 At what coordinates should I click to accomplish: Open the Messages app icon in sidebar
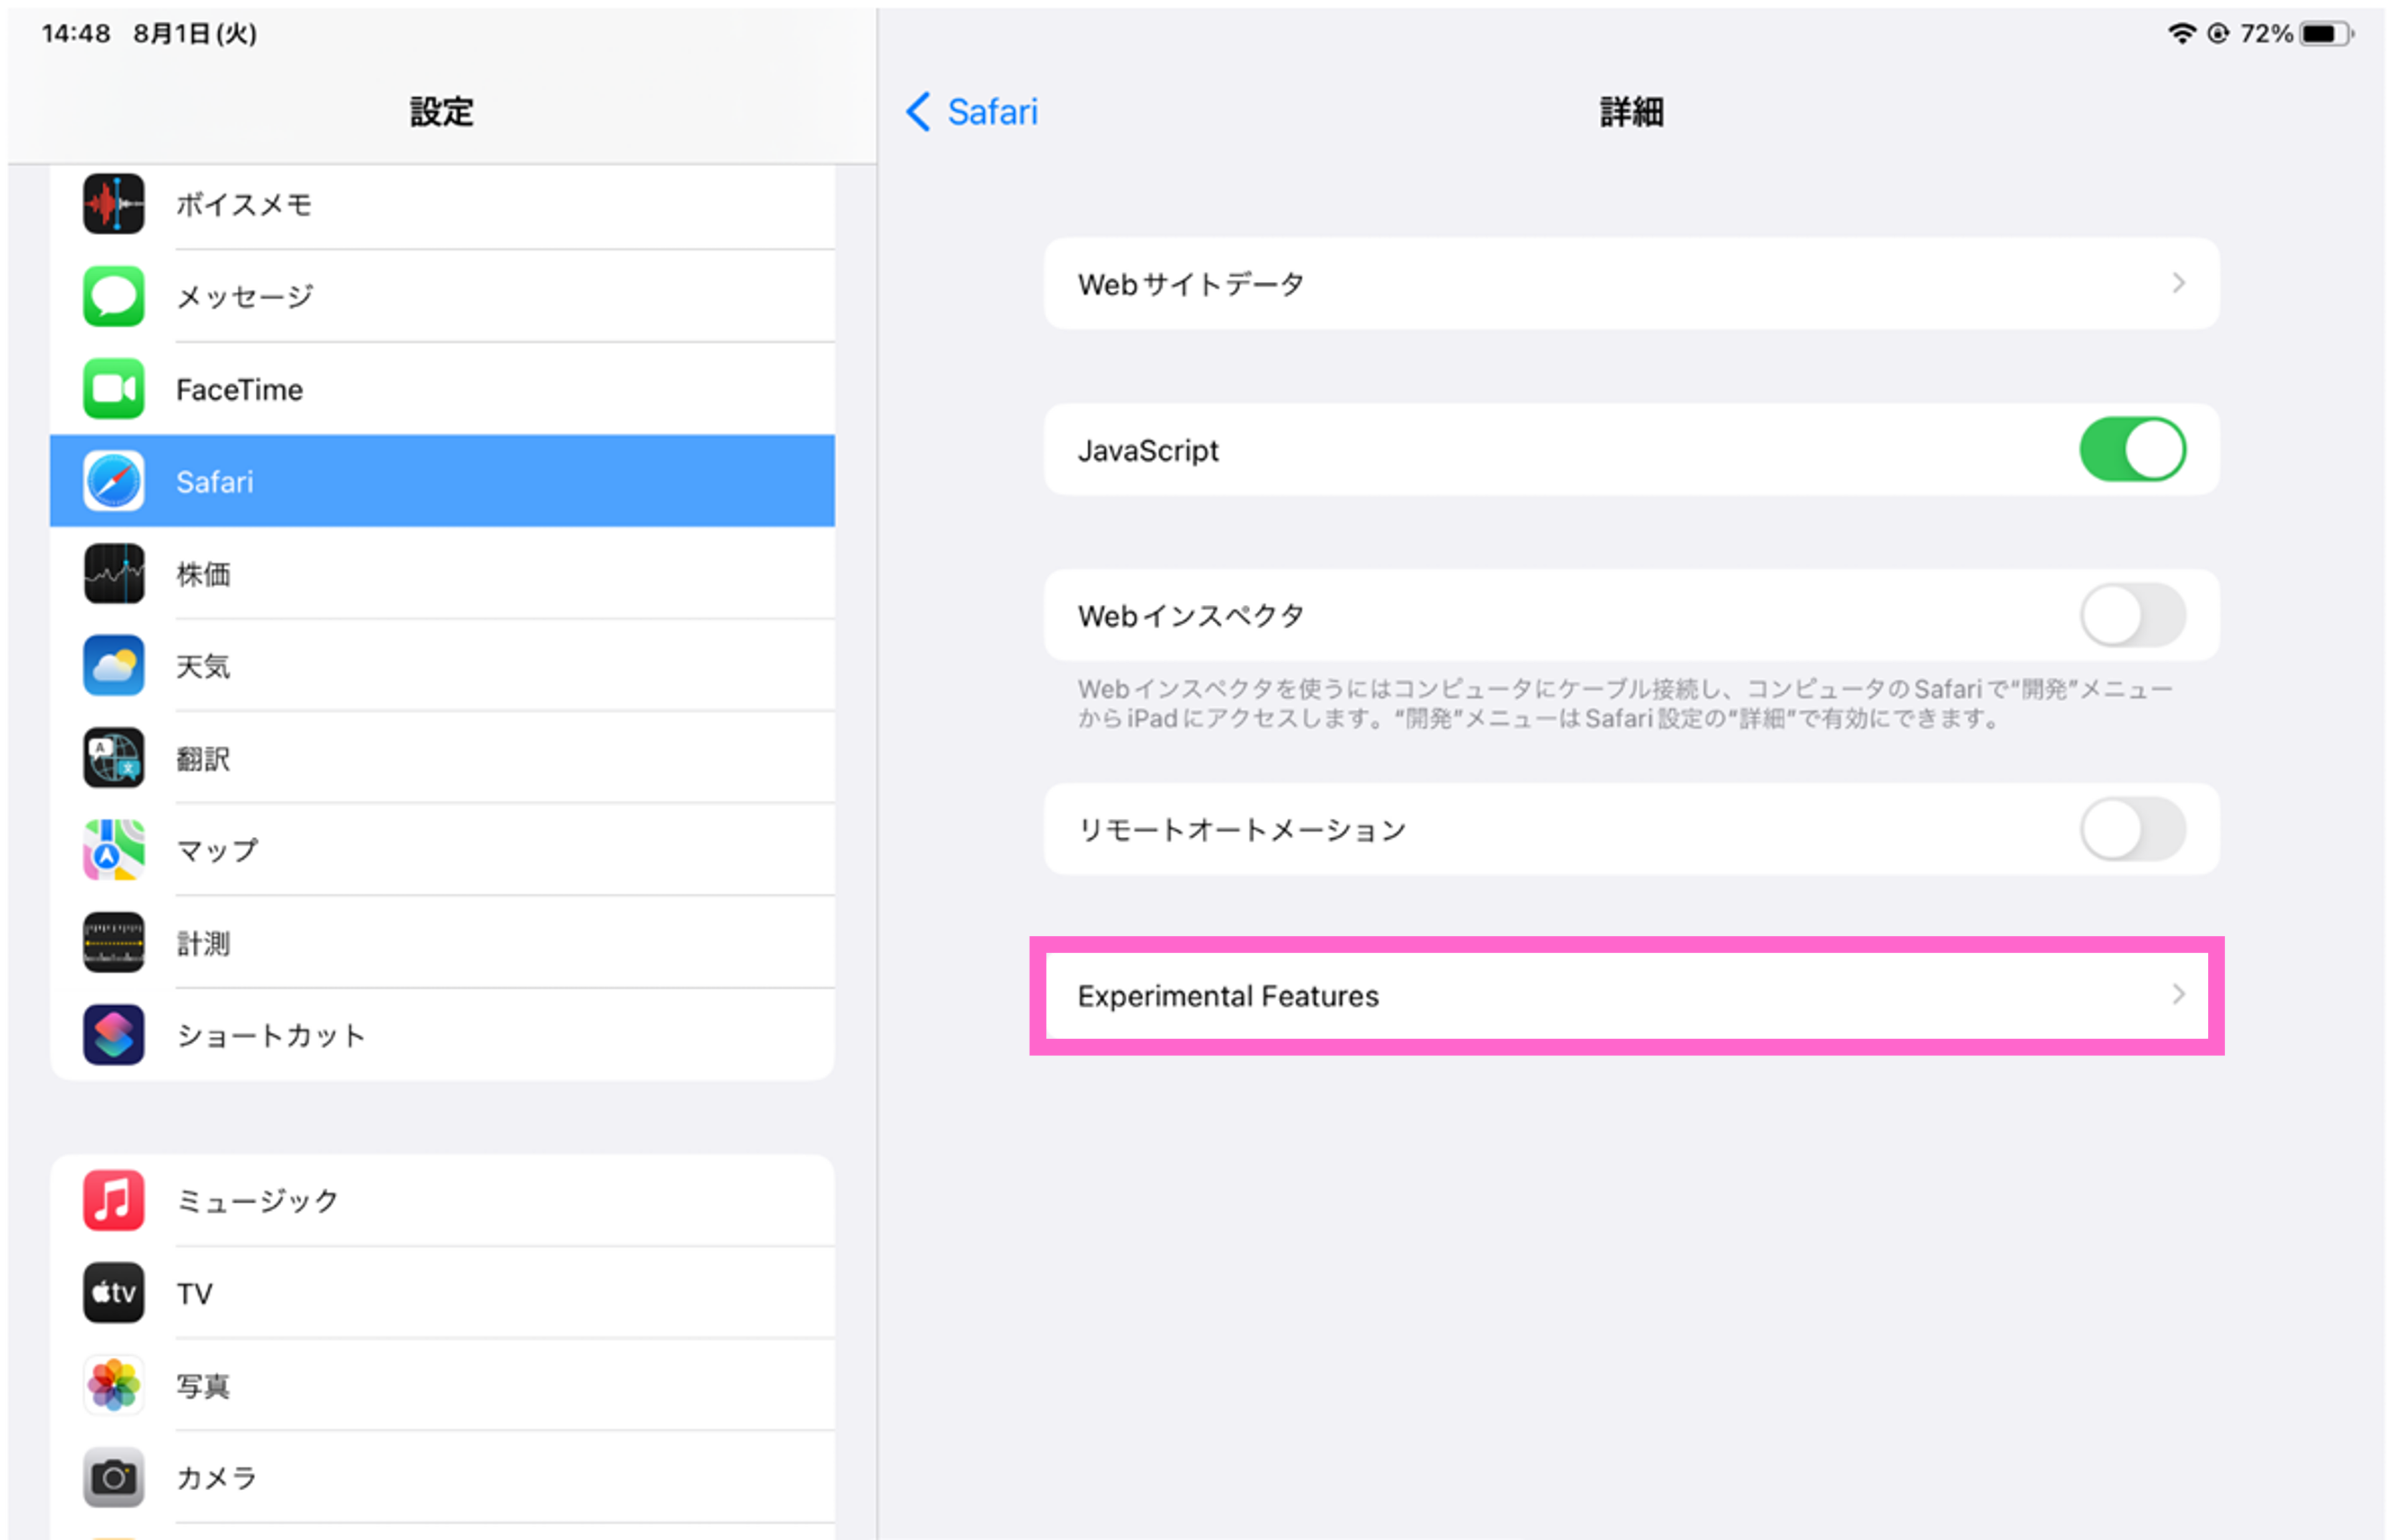113,296
